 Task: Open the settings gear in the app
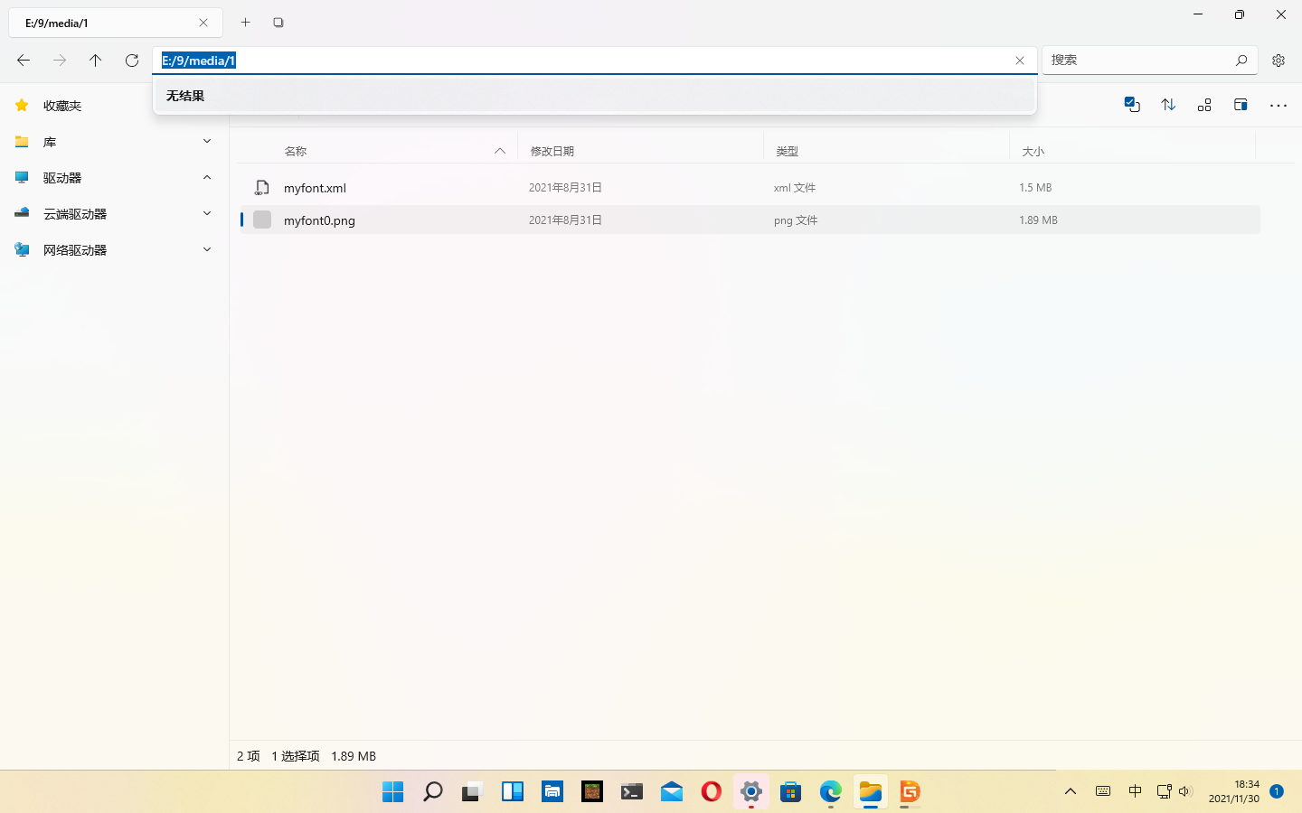coord(1278,61)
